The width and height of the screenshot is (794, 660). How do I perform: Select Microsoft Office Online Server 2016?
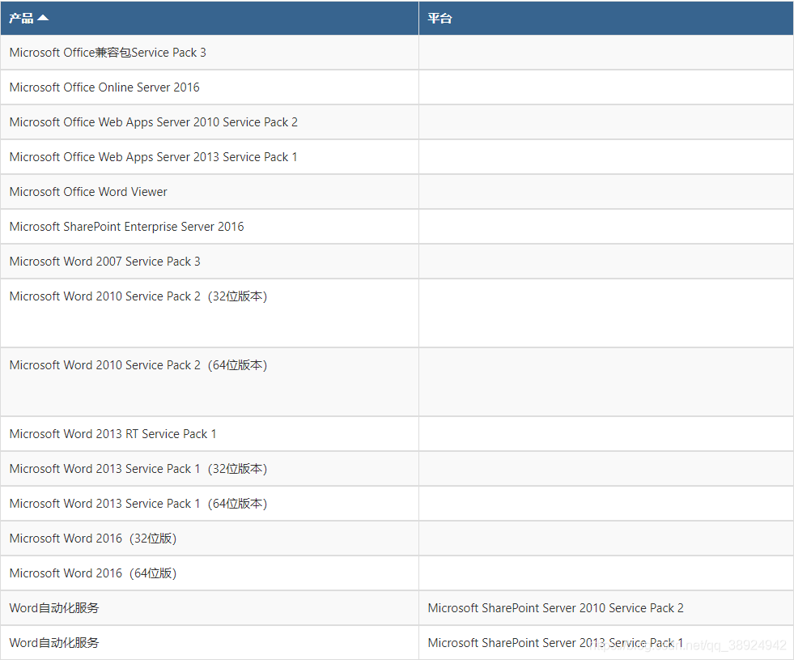point(104,87)
